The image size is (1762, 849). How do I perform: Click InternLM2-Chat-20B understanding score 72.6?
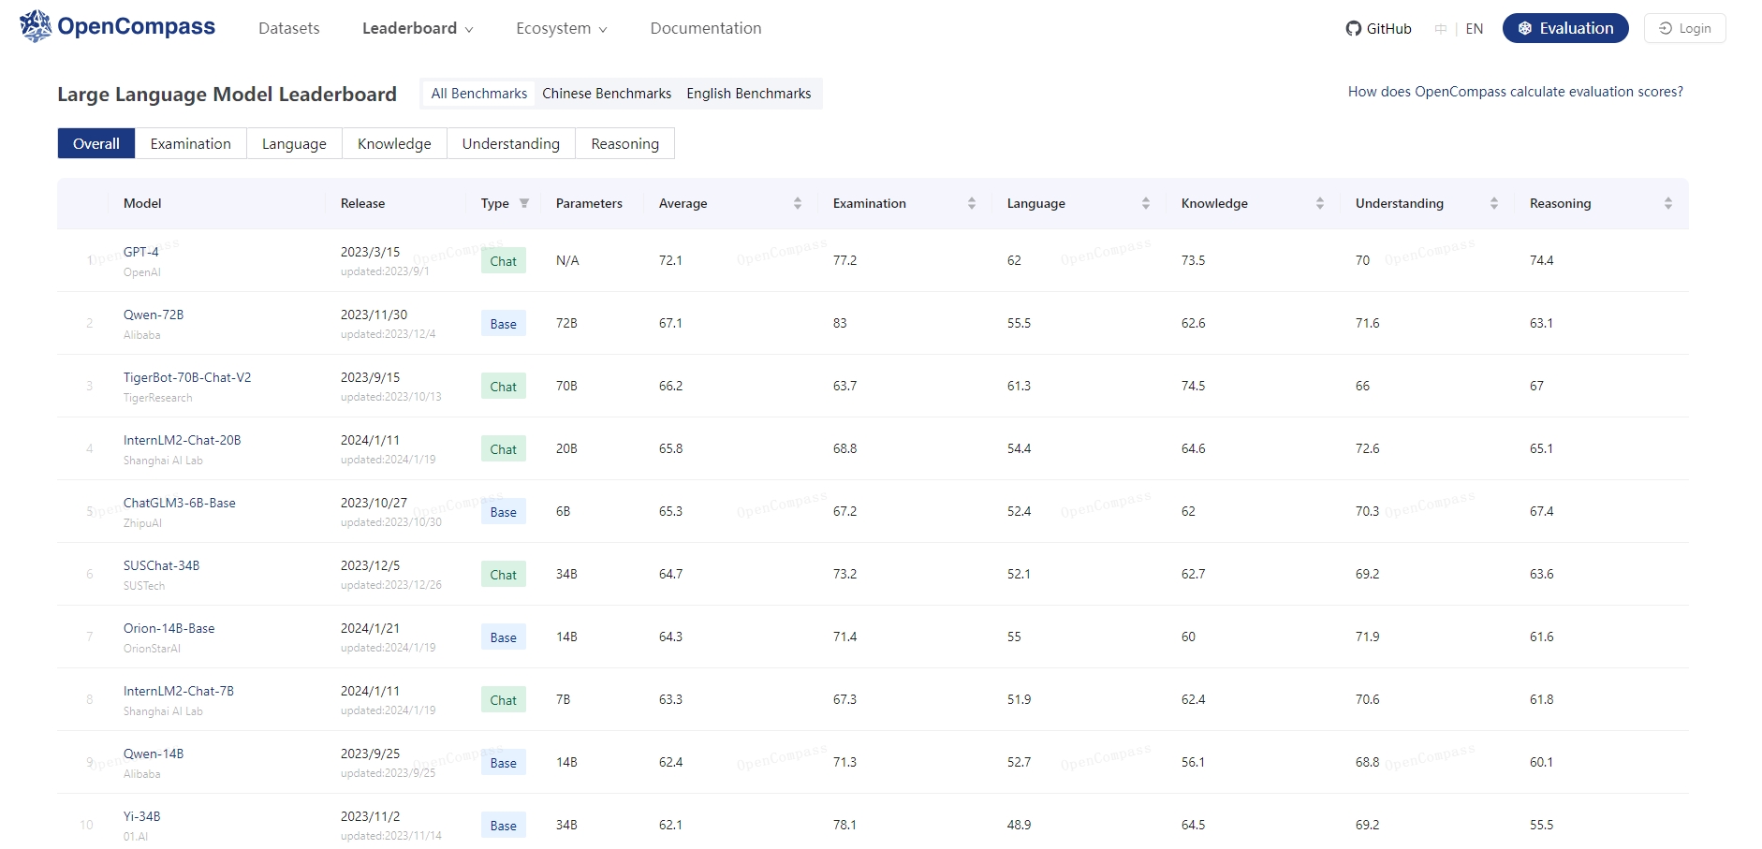(x=1368, y=448)
